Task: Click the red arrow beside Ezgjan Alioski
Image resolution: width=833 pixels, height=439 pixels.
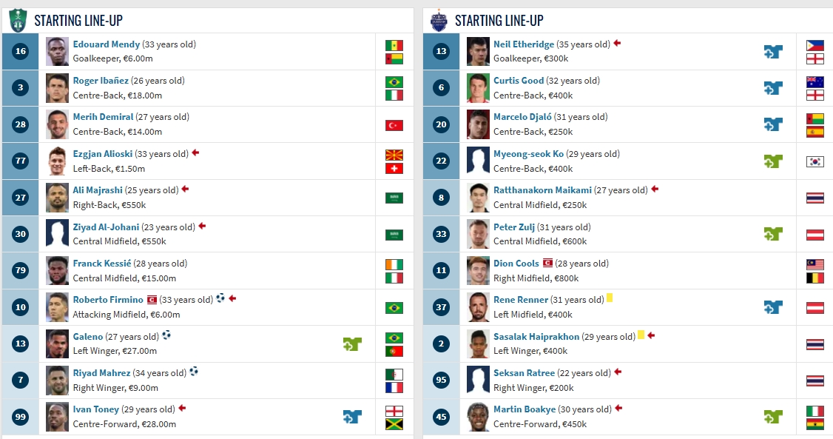Action: pos(196,153)
